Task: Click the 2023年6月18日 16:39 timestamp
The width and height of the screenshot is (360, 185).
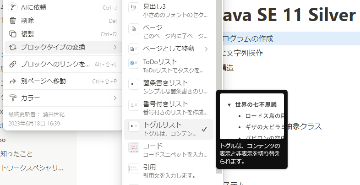Action: coord(34,124)
